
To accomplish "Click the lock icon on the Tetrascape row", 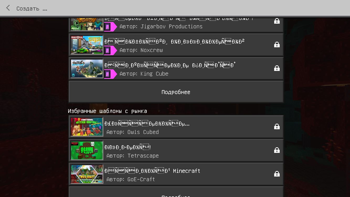I will tap(277, 150).
